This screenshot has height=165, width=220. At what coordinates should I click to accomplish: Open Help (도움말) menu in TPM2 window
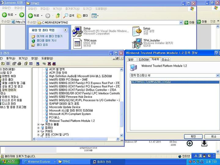coord(101,9)
